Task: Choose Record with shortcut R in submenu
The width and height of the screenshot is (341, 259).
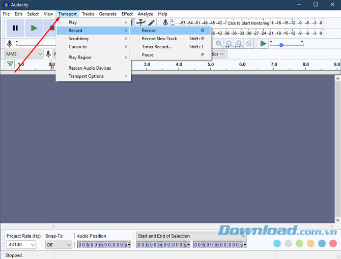Action: coord(170,31)
